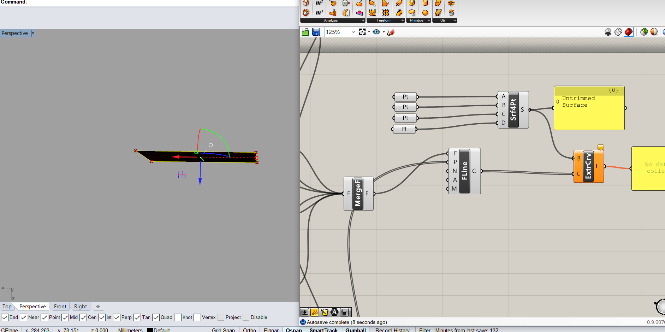Toggle Gumball in the status bar
Viewport: 665px width, 332px height.
tap(356, 330)
